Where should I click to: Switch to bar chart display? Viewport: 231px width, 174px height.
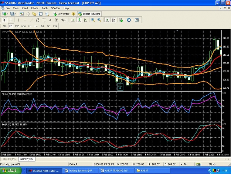pos(73,20)
